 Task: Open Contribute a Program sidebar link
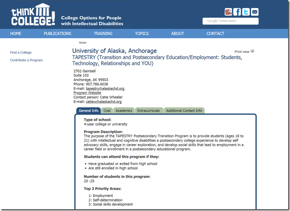tap(26, 60)
